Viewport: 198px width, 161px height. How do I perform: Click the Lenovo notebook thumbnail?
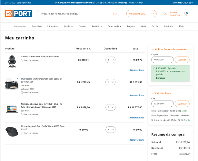pyautogui.click(x=12, y=109)
